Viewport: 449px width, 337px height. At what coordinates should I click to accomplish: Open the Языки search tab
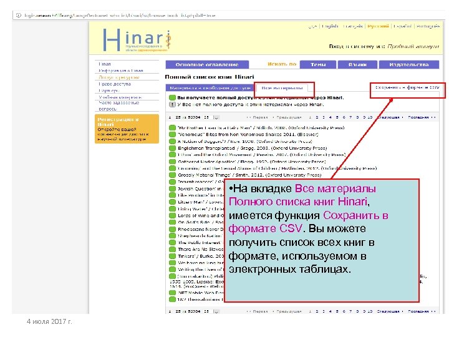coord(357,64)
